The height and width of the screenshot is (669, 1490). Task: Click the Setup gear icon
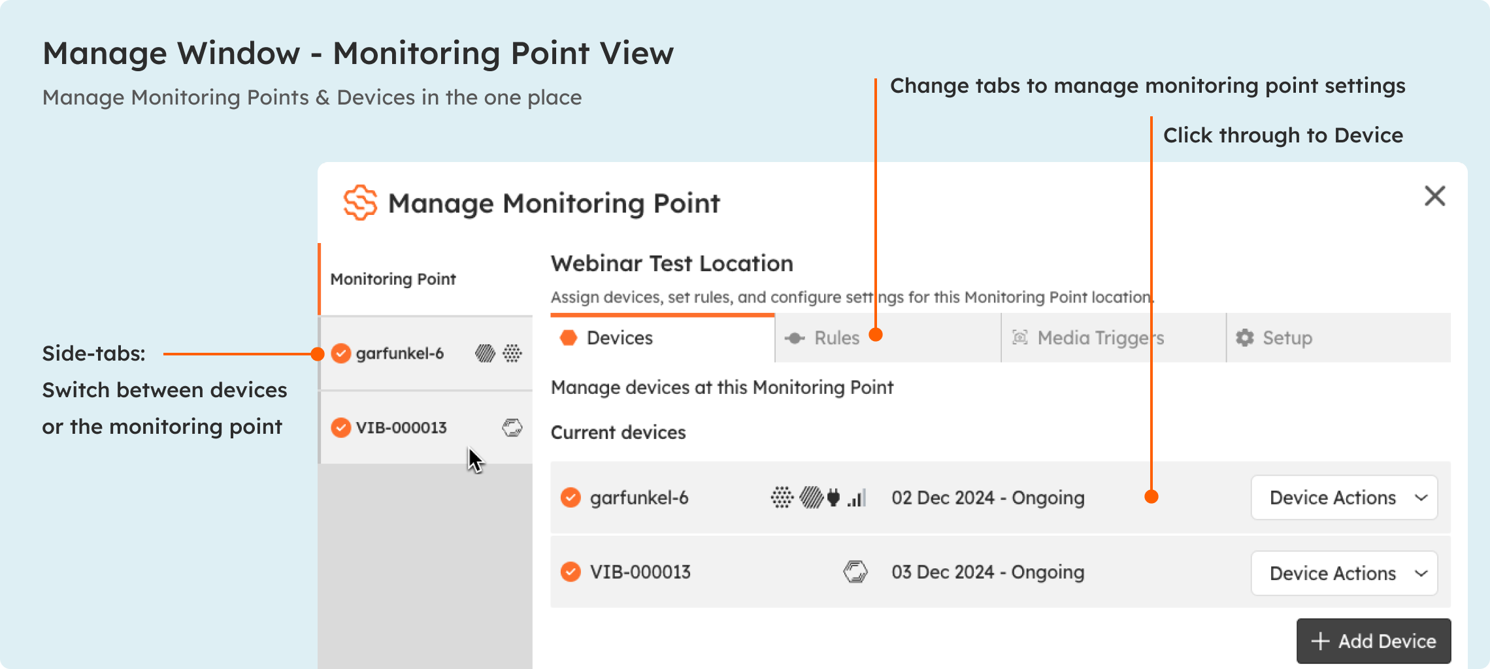pos(1245,338)
